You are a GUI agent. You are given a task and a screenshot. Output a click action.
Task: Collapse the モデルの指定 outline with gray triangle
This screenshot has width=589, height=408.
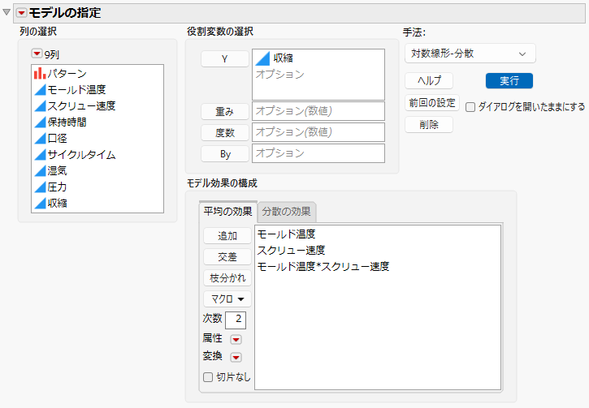tap(6, 12)
